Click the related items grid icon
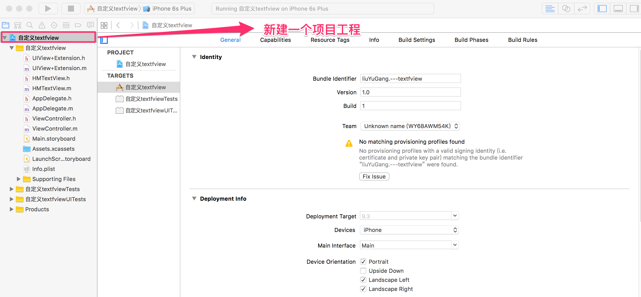The height and width of the screenshot is (297, 641). click(x=104, y=25)
